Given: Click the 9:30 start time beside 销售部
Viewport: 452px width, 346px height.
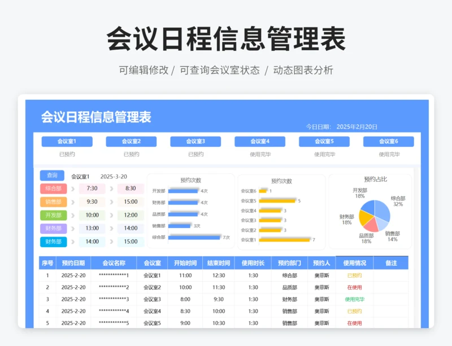Looking at the screenshot, I should click(x=92, y=202).
